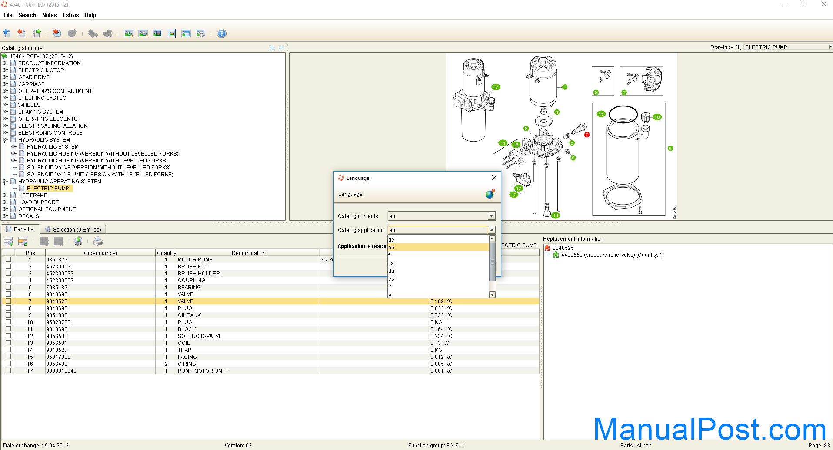Tick checkbox for SOLENOID-VALVE row
The height and width of the screenshot is (450, 833).
[8, 336]
